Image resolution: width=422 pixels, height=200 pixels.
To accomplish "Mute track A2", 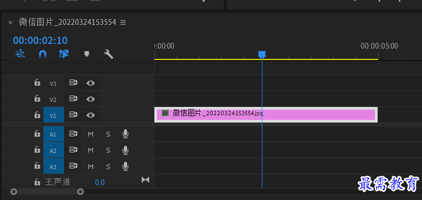I will [91, 150].
